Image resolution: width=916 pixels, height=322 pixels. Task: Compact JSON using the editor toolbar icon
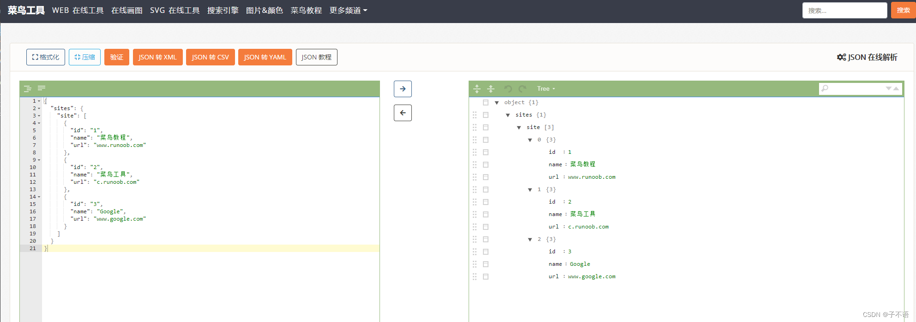tap(42, 88)
